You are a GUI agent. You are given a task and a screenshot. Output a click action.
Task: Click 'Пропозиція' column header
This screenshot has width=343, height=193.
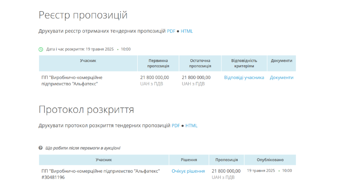point(226,160)
